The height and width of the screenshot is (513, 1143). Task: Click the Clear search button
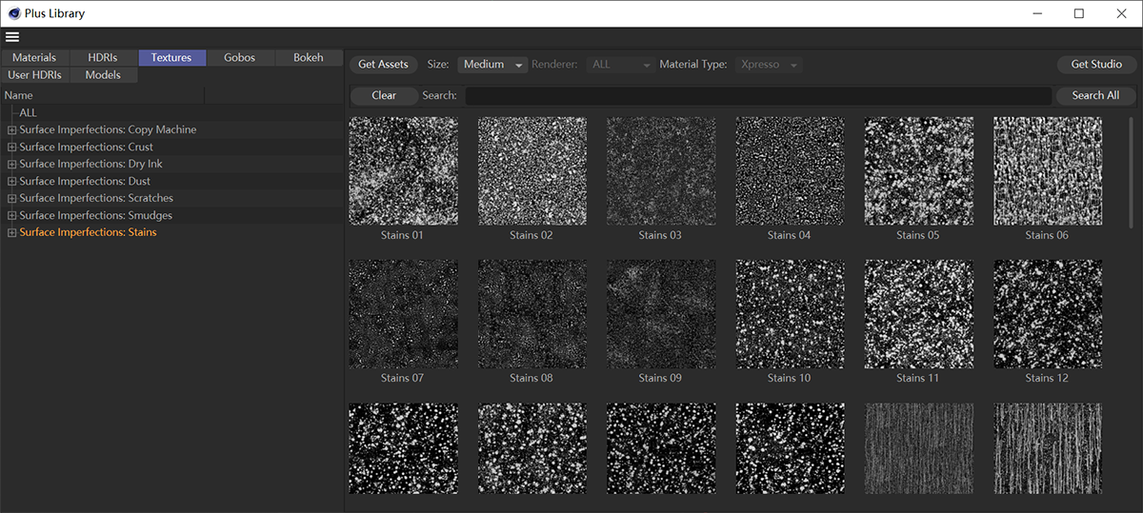(x=384, y=95)
